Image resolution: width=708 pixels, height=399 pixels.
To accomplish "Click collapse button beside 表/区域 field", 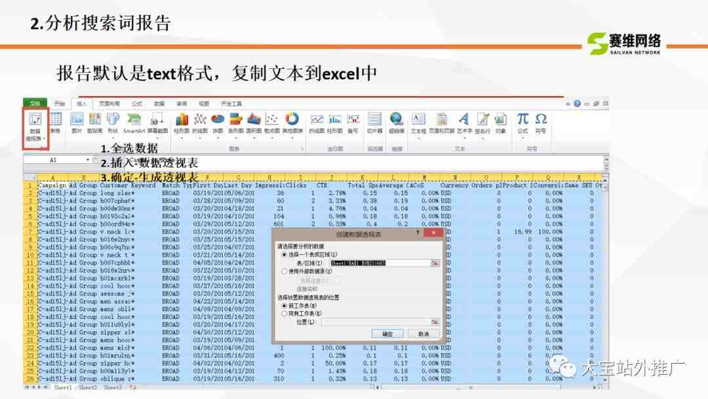I will click(x=435, y=263).
